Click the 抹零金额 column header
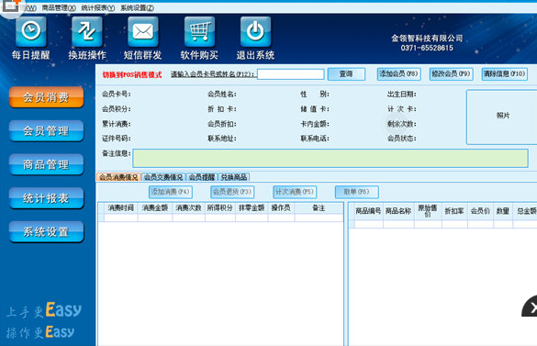 point(252,208)
